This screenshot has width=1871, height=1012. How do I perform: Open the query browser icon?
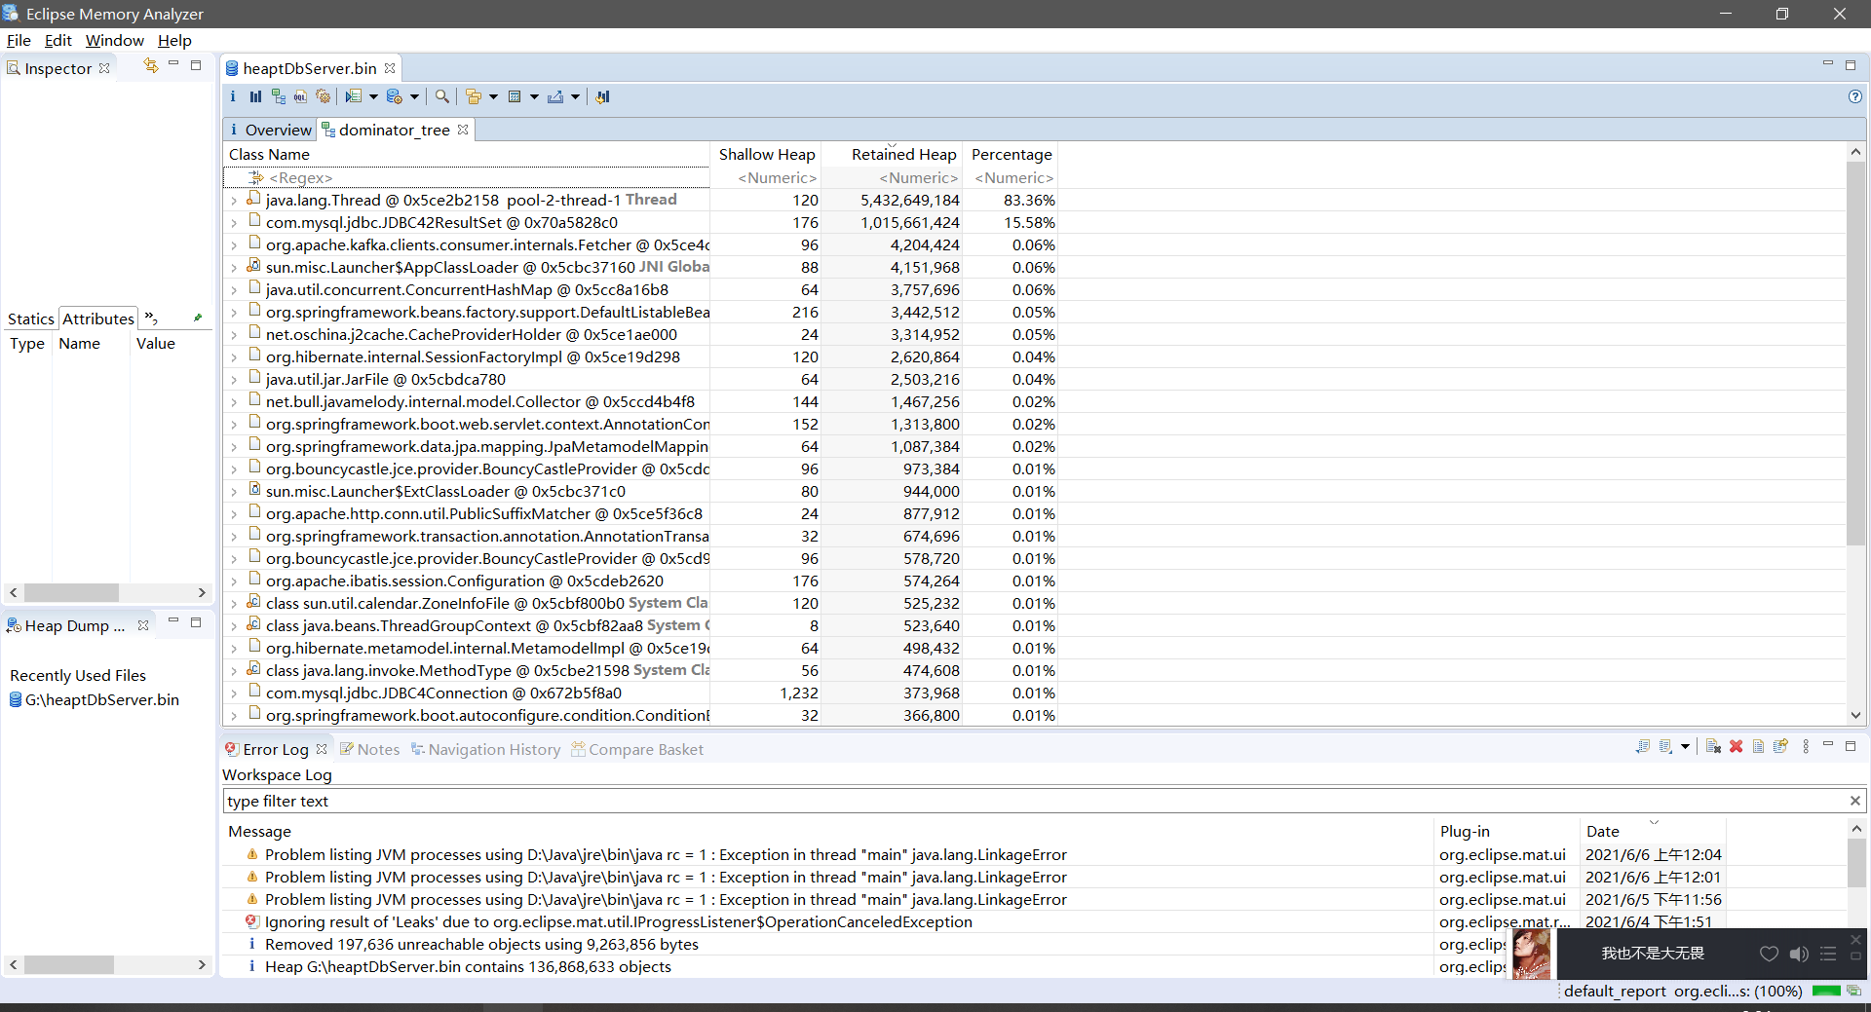click(x=395, y=96)
